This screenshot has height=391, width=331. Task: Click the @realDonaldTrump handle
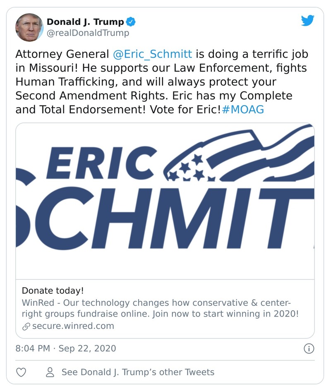coord(88,33)
